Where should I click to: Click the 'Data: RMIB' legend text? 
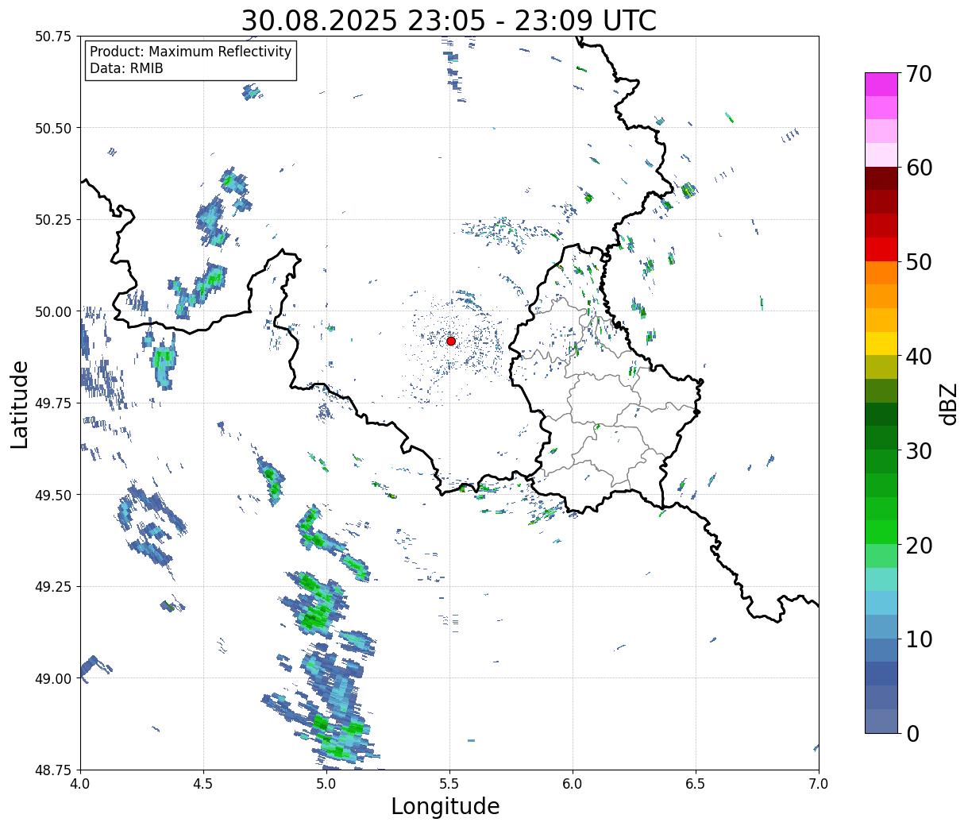[126, 69]
